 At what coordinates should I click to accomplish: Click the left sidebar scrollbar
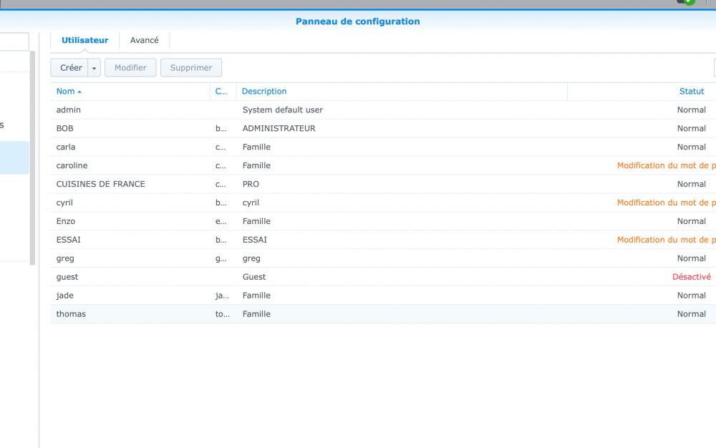point(32,158)
